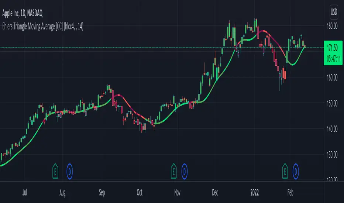This screenshot has height=203, width=344.
Task: Click the dividend D marker near November
Action: (x=184, y=171)
